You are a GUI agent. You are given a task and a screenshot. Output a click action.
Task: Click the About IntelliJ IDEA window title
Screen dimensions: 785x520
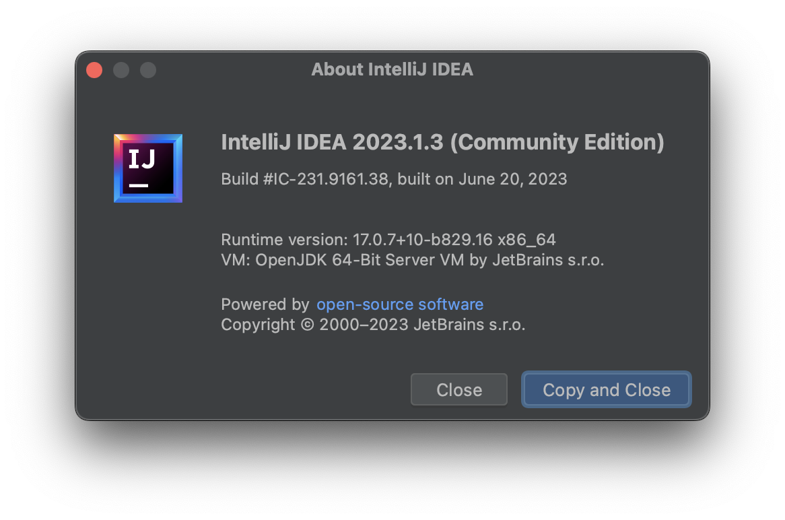(392, 69)
